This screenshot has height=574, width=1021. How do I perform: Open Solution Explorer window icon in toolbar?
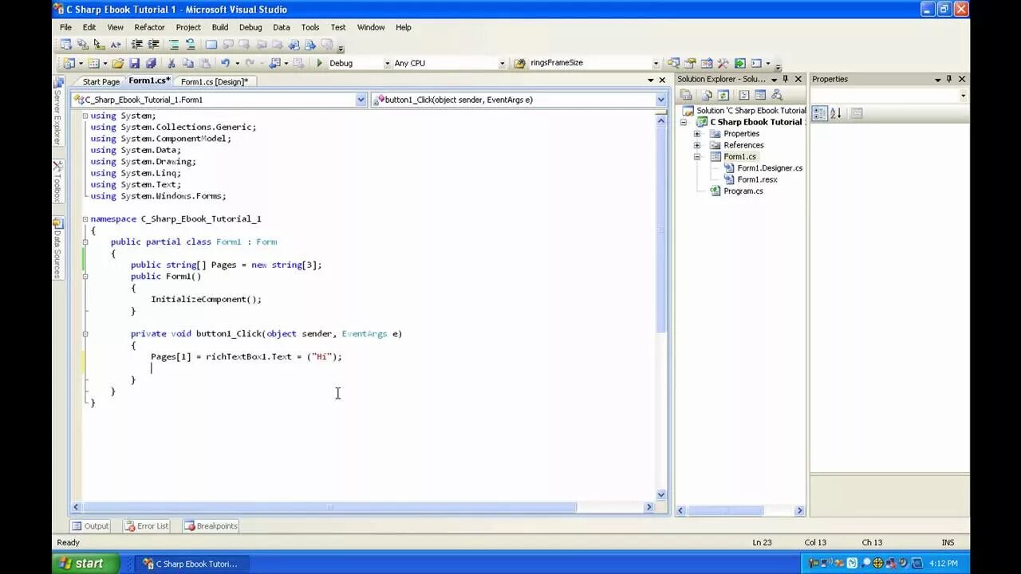click(674, 63)
